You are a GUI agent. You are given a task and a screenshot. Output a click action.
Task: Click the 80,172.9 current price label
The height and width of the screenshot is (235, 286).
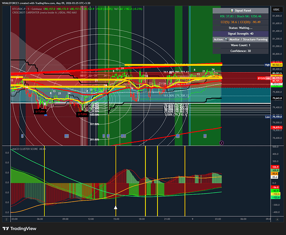click(x=277, y=78)
